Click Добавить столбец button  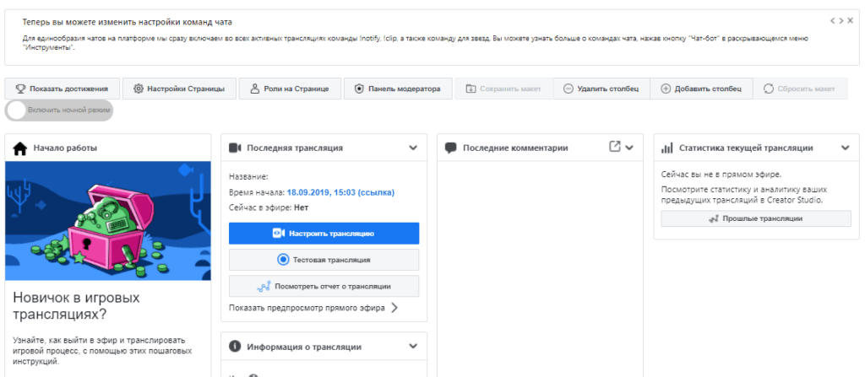click(x=700, y=89)
